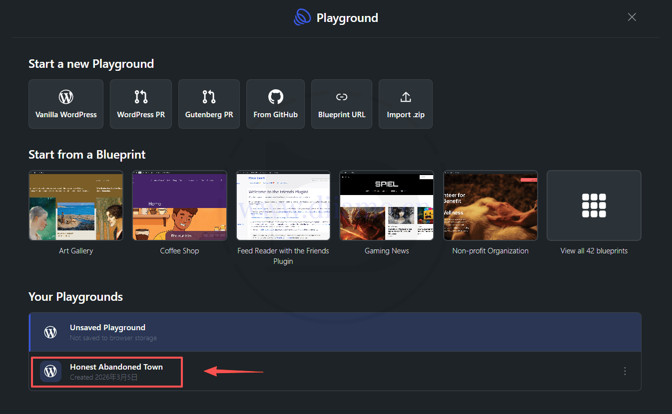Click the Vanilla WordPress icon button
Screen dimensions: 672x414
click(66, 97)
